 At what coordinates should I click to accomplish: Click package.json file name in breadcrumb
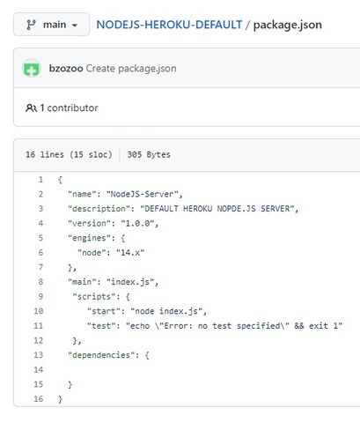(x=288, y=25)
